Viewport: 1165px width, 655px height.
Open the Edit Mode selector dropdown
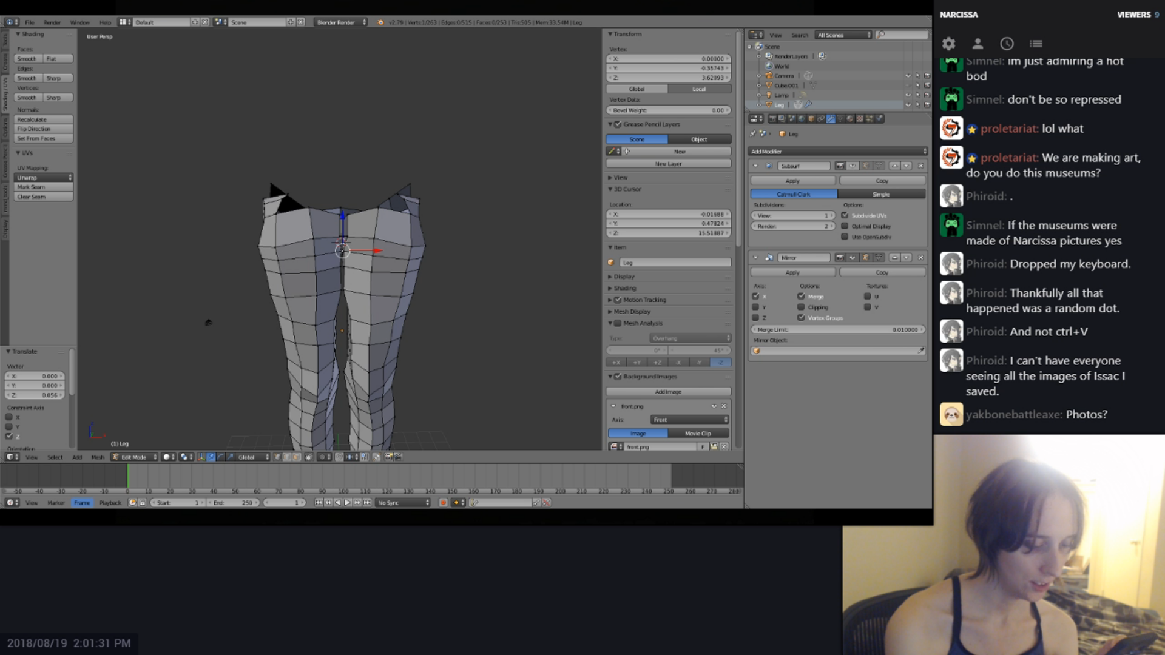(135, 457)
